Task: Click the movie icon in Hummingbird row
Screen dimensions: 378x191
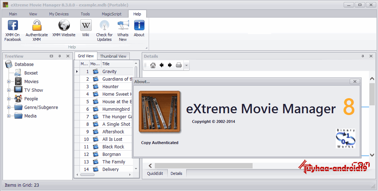Action: [x=96, y=109]
